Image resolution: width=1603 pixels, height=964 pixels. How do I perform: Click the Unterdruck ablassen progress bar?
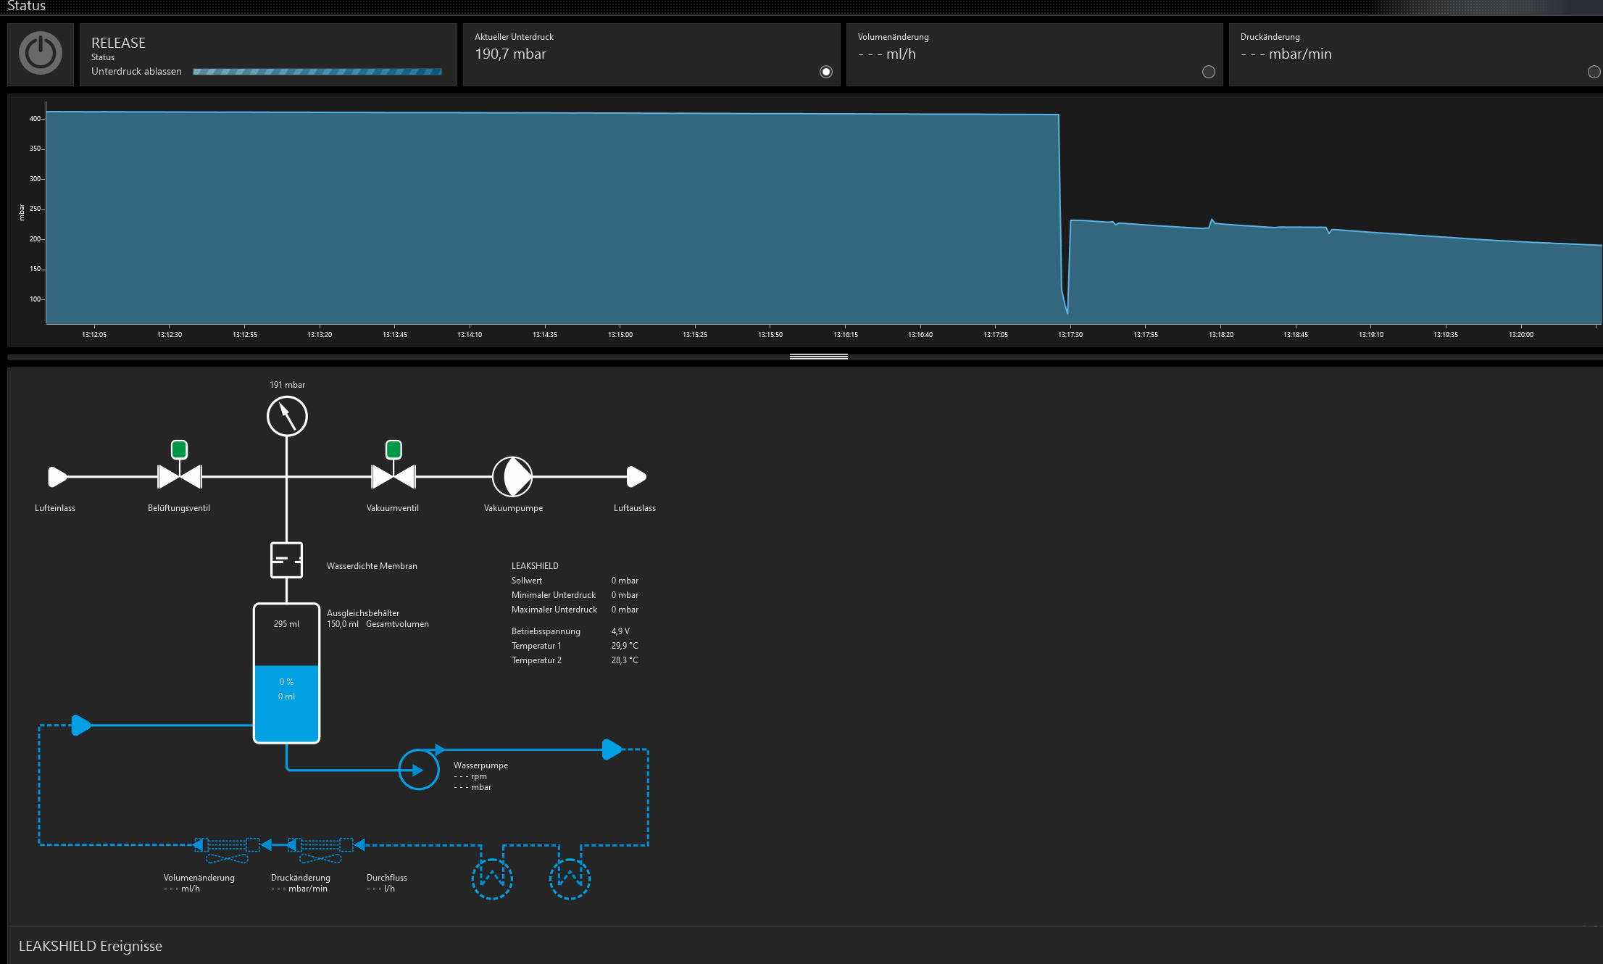click(x=317, y=72)
